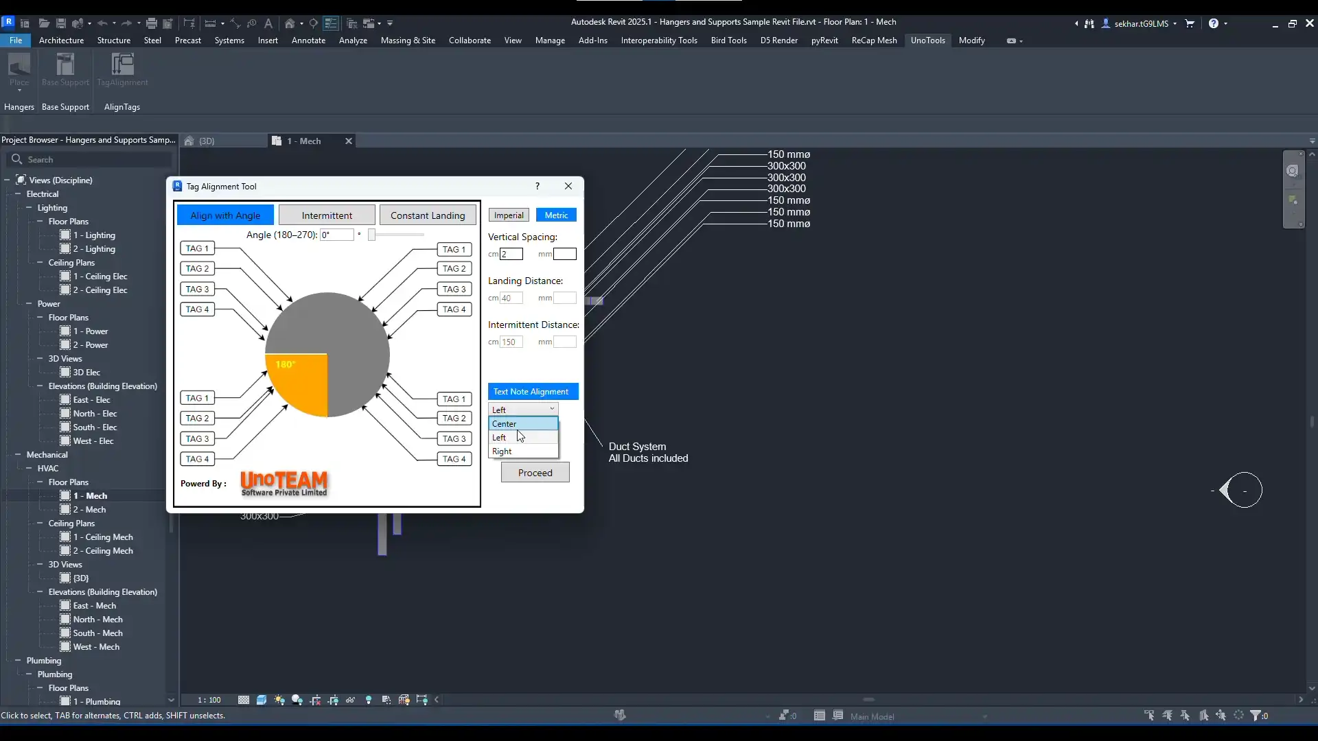Choose Center in alignment dropdown list
Image resolution: width=1318 pixels, height=741 pixels.
tap(523, 424)
